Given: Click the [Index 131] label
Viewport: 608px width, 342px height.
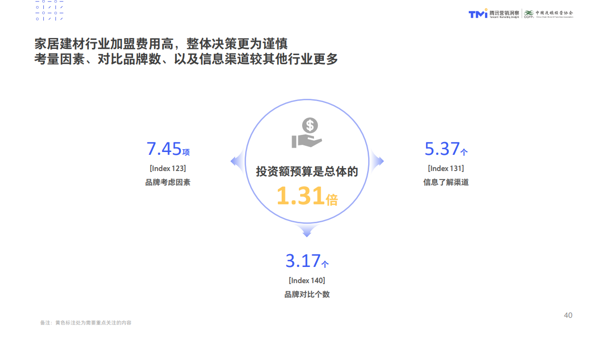Looking at the screenshot, I should [x=446, y=168].
